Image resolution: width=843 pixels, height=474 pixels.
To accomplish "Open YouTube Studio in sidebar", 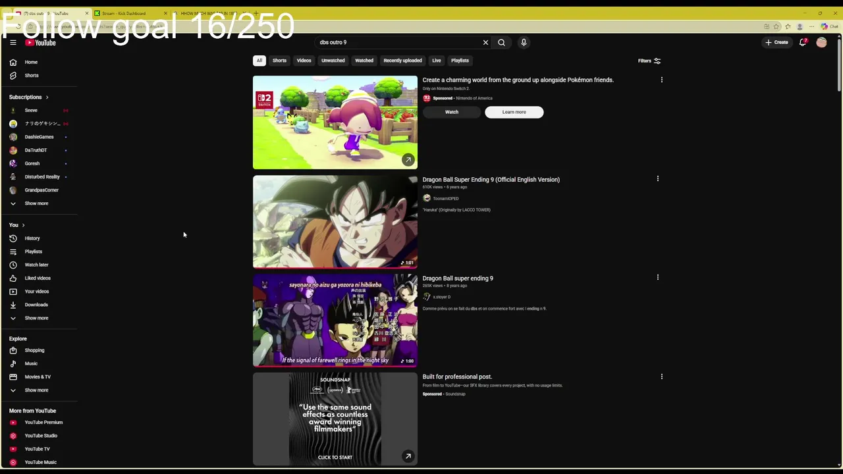I will coord(41,436).
